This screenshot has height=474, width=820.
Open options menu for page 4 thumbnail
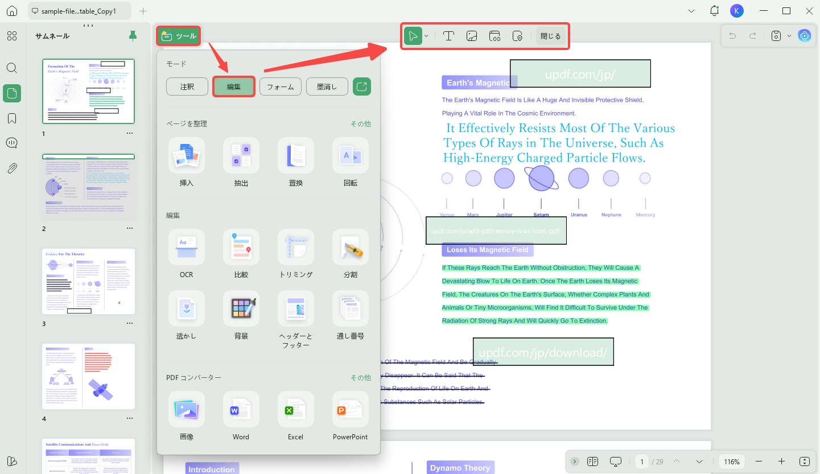tap(130, 418)
